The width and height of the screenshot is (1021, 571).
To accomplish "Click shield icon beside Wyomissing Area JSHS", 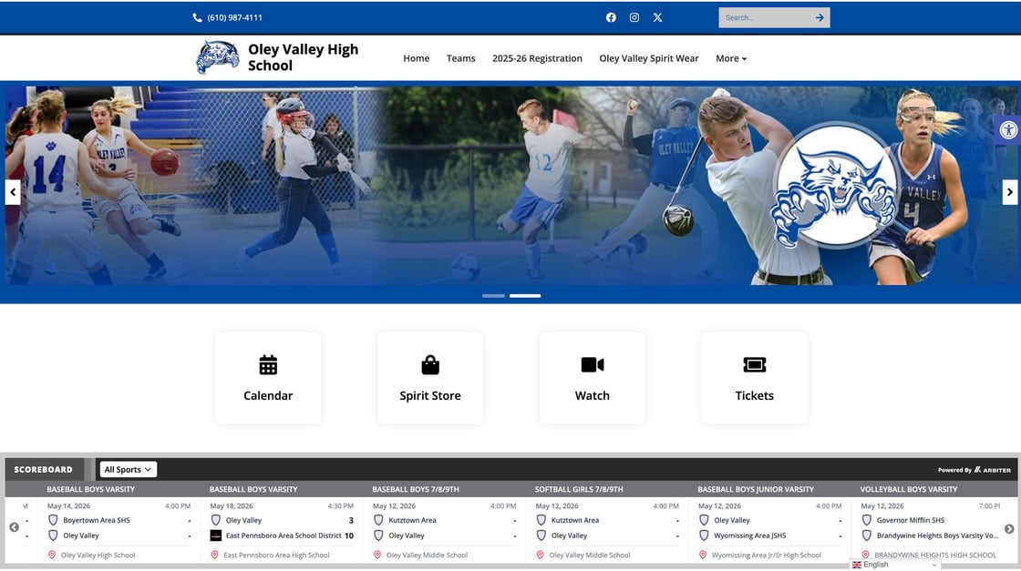I will (704, 535).
